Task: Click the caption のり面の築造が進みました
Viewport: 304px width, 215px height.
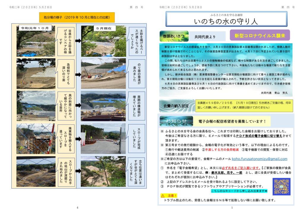Action: click(x=137, y=74)
